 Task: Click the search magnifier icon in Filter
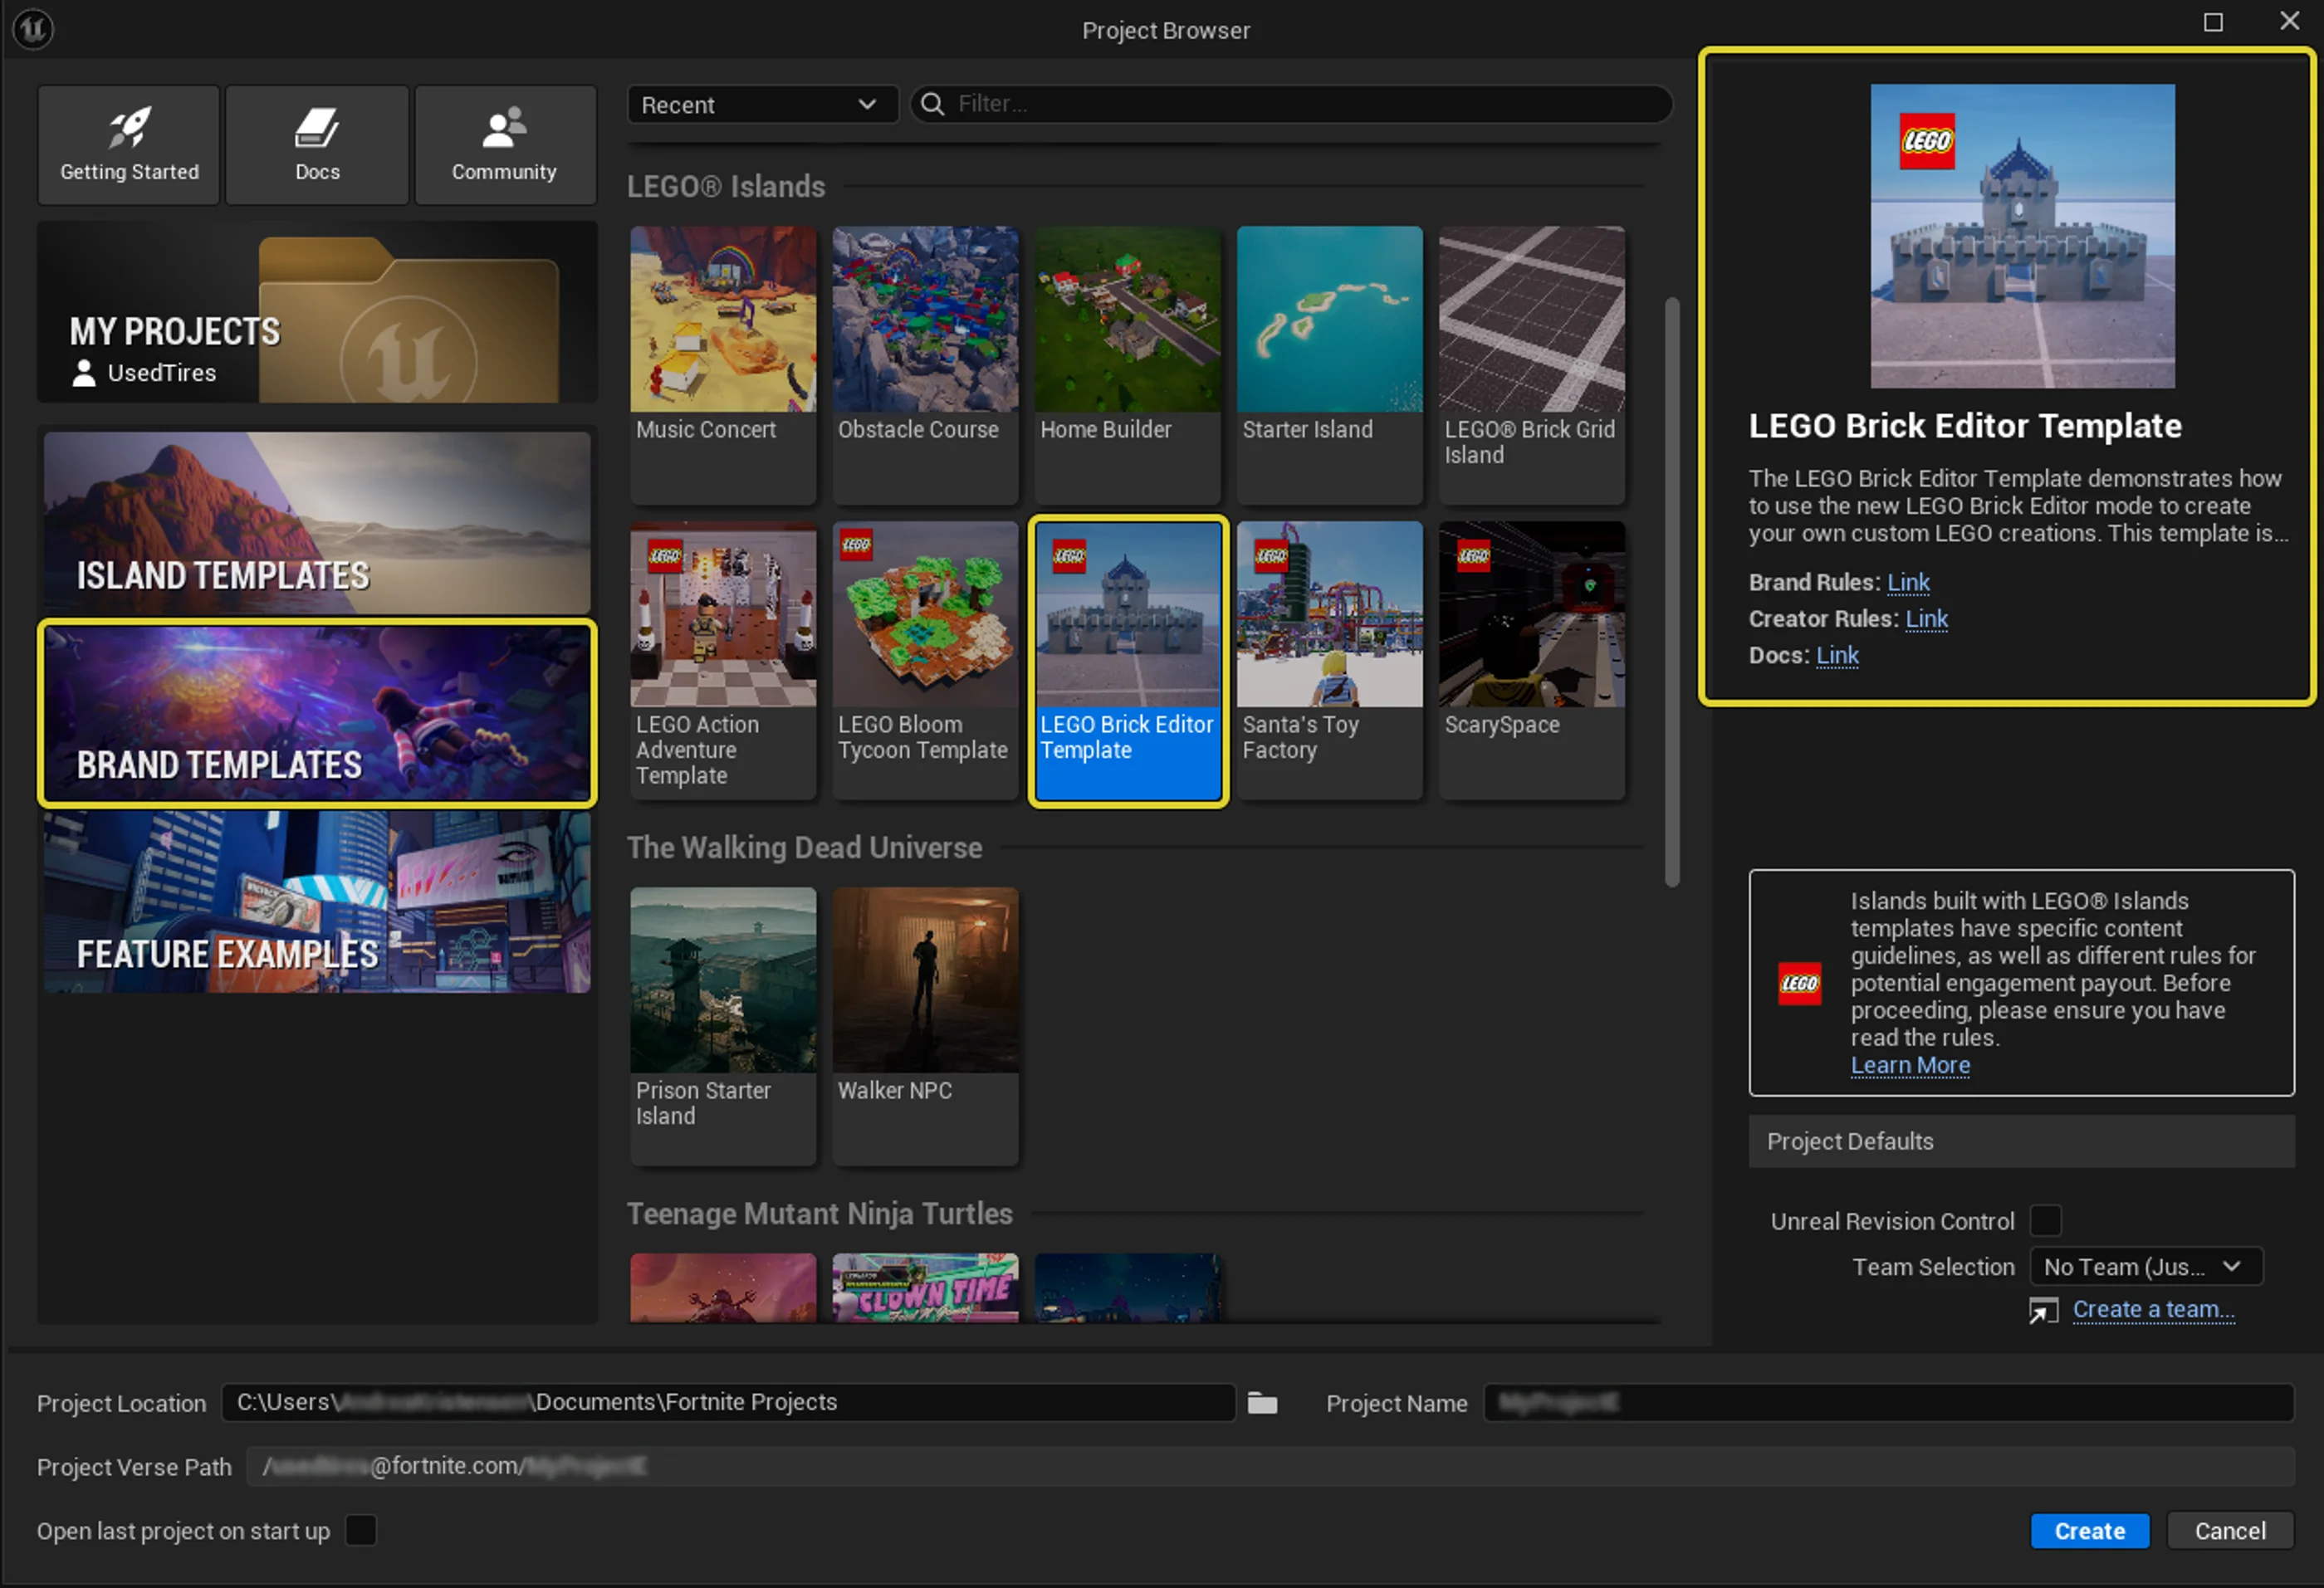coord(932,104)
